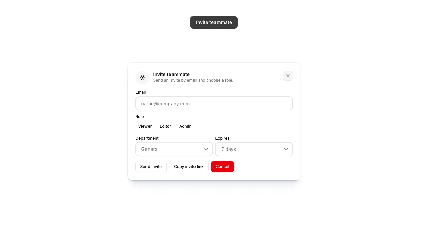The width and height of the screenshot is (433, 243).
Task: Click the chevron arrow in Department select
Action: coord(206,149)
